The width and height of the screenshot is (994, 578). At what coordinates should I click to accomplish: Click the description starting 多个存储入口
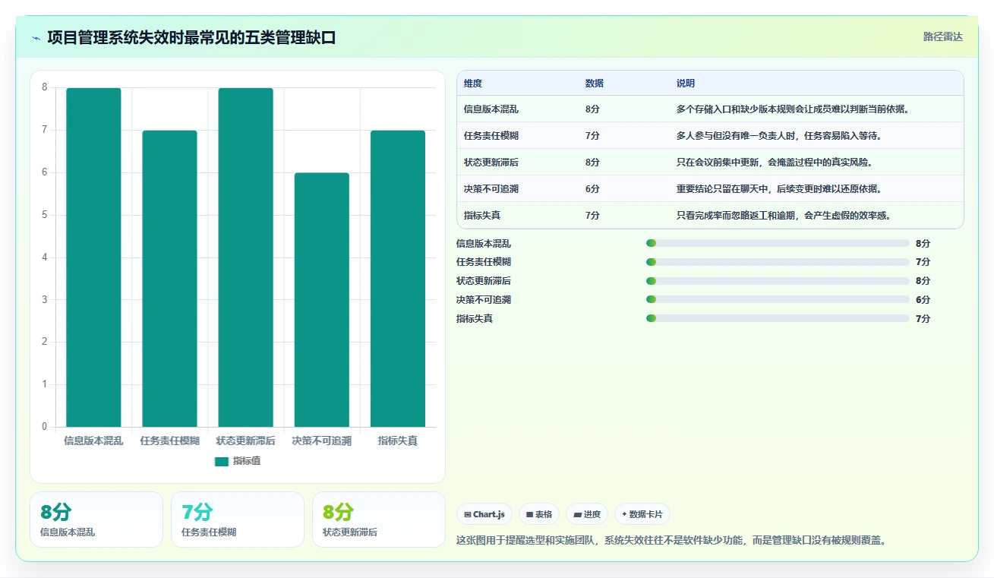pos(793,109)
